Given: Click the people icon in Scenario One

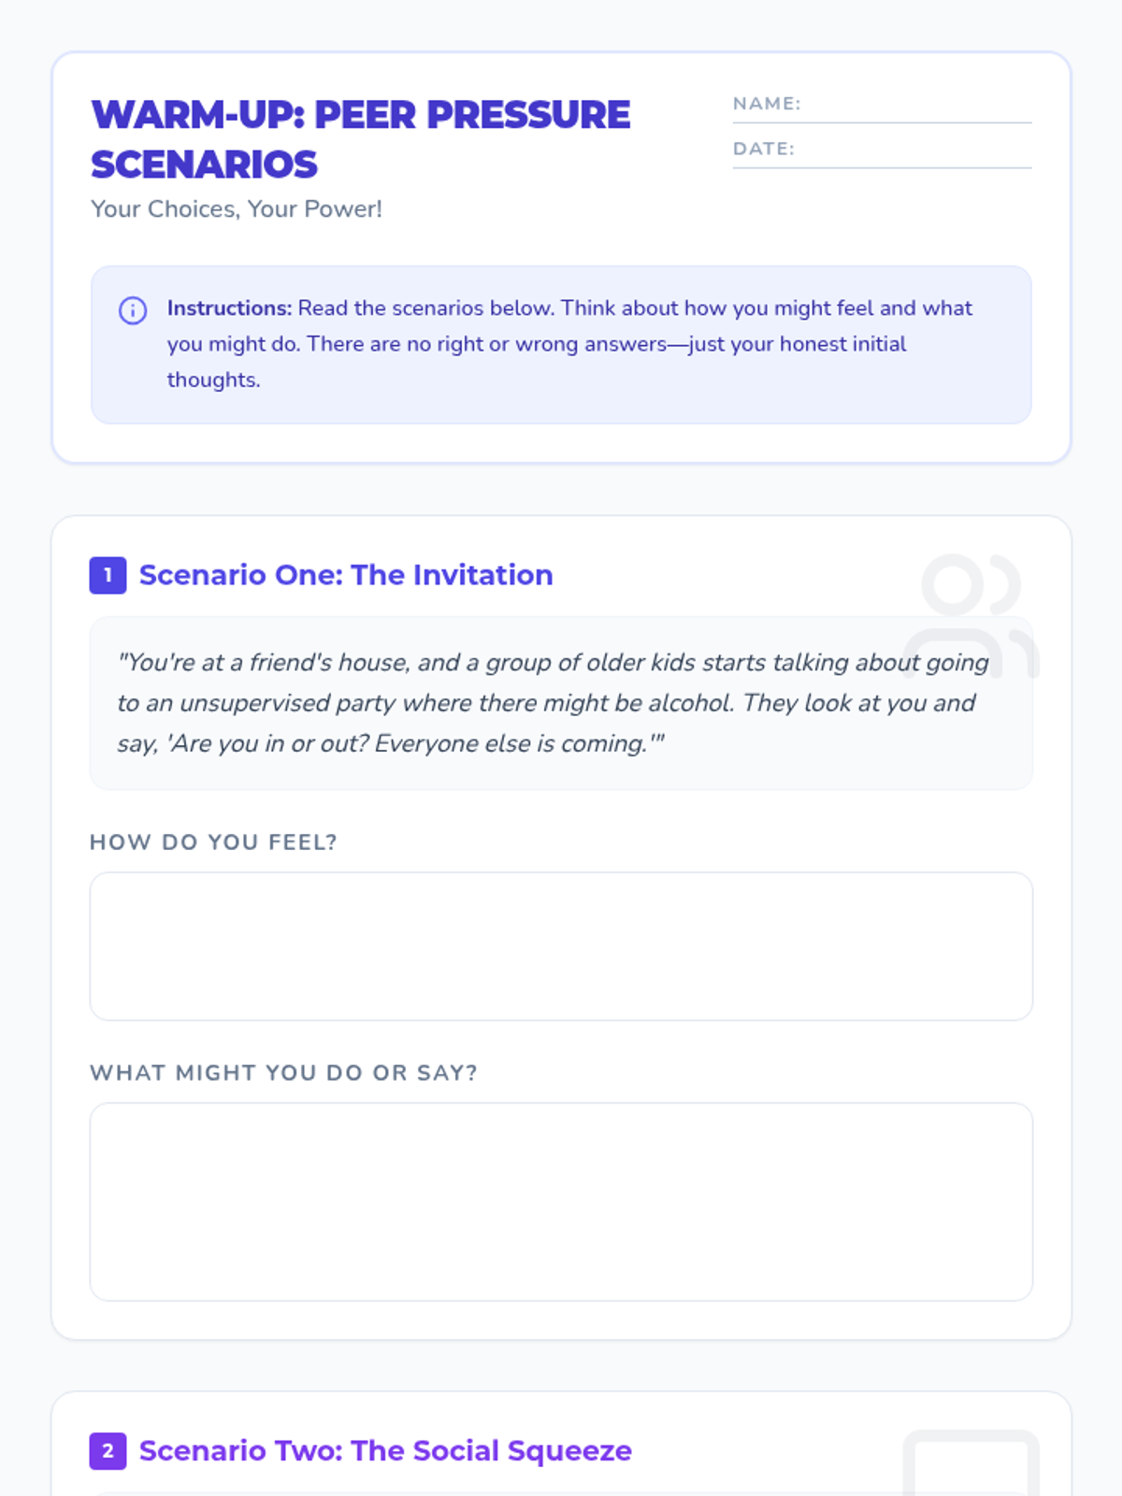Looking at the screenshot, I should 971,614.
